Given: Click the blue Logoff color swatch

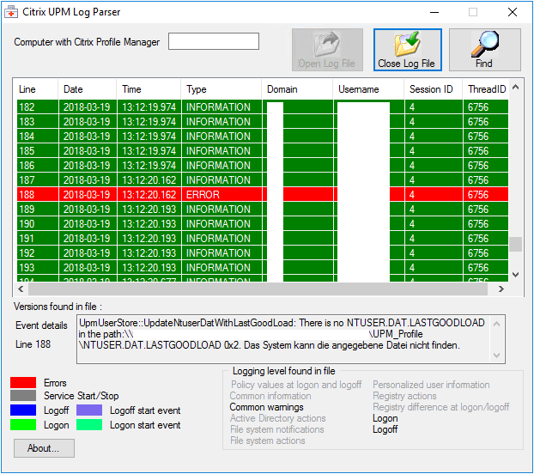Looking at the screenshot, I should pyautogui.click(x=23, y=410).
